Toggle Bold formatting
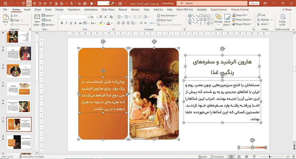296x159 pixels. point(62,23)
